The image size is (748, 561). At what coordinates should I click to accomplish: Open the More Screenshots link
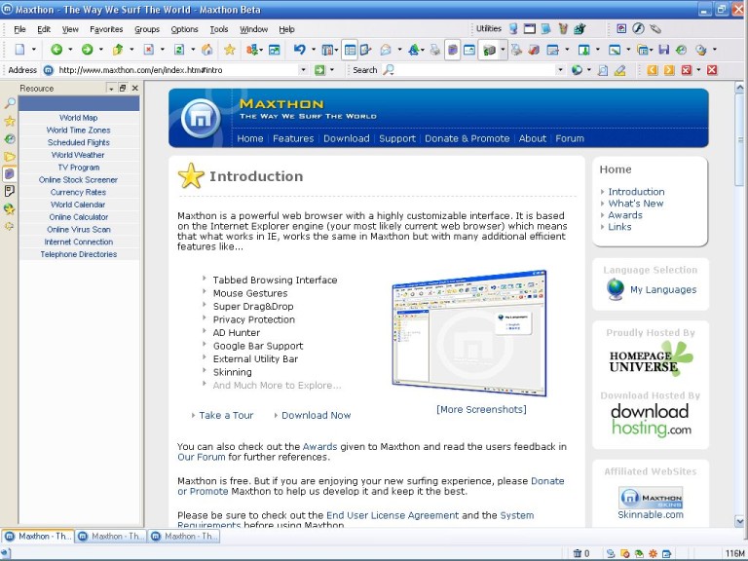(x=481, y=409)
